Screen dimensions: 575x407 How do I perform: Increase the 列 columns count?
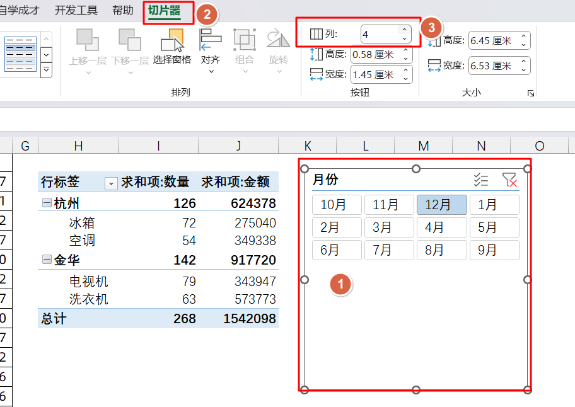404,30
